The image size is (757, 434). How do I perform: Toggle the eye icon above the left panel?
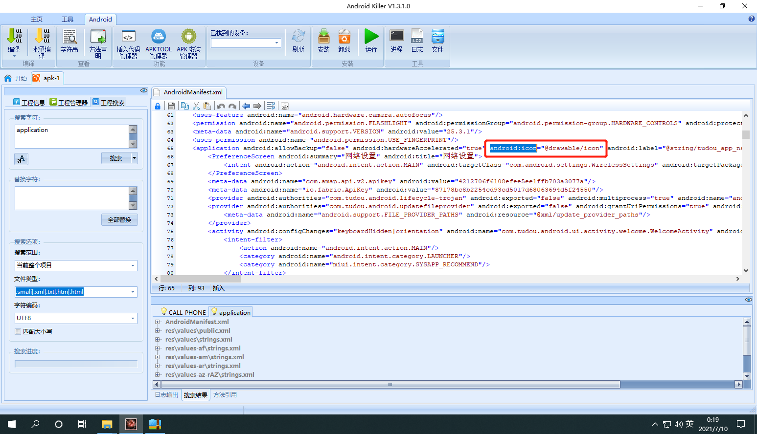(143, 90)
